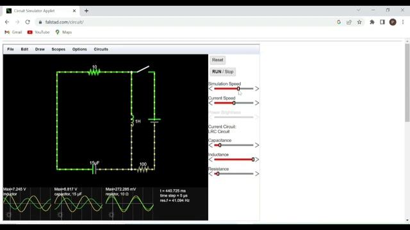Open the Circuits menu
The height and width of the screenshot is (230, 410).
[x=101, y=49]
